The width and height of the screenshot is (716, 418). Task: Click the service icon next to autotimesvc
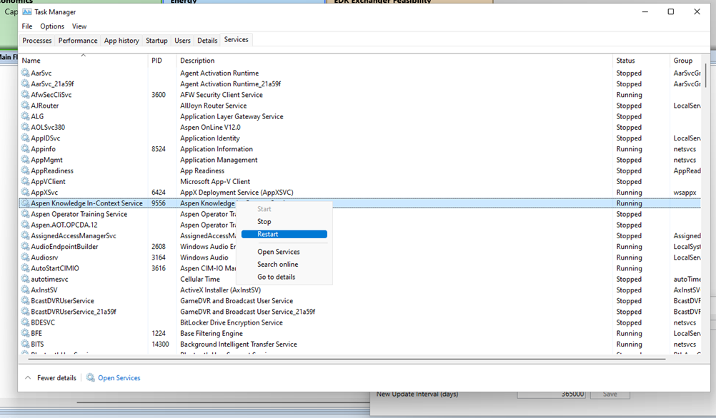pos(25,279)
